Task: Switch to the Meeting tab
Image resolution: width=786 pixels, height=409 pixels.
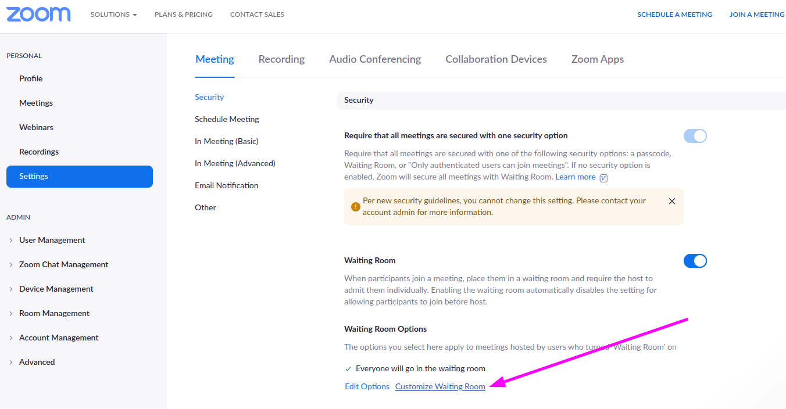Action: click(x=215, y=59)
